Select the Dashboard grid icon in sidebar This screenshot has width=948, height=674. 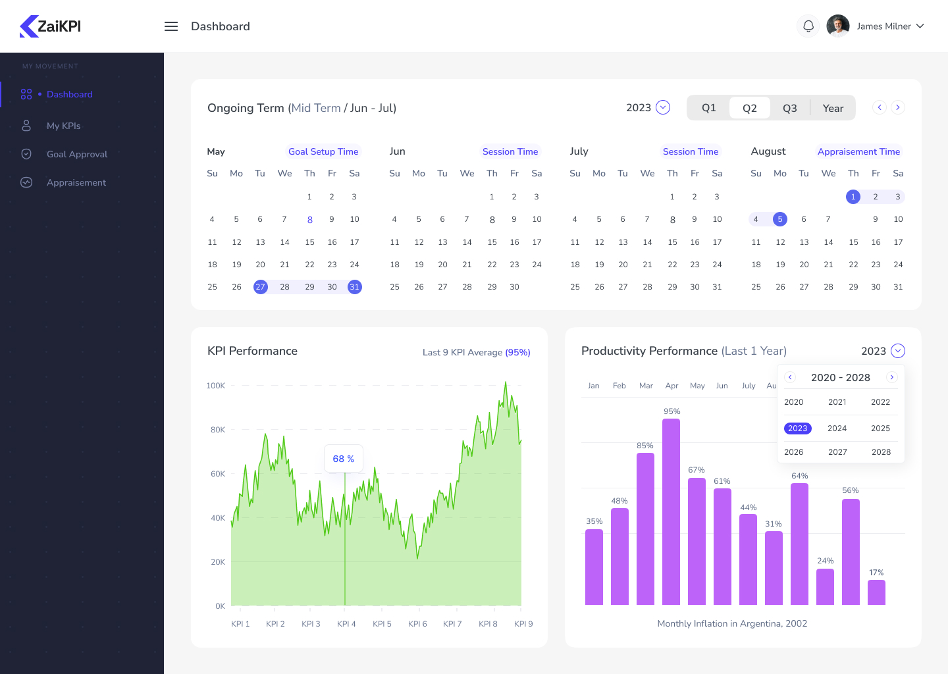coord(26,94)
